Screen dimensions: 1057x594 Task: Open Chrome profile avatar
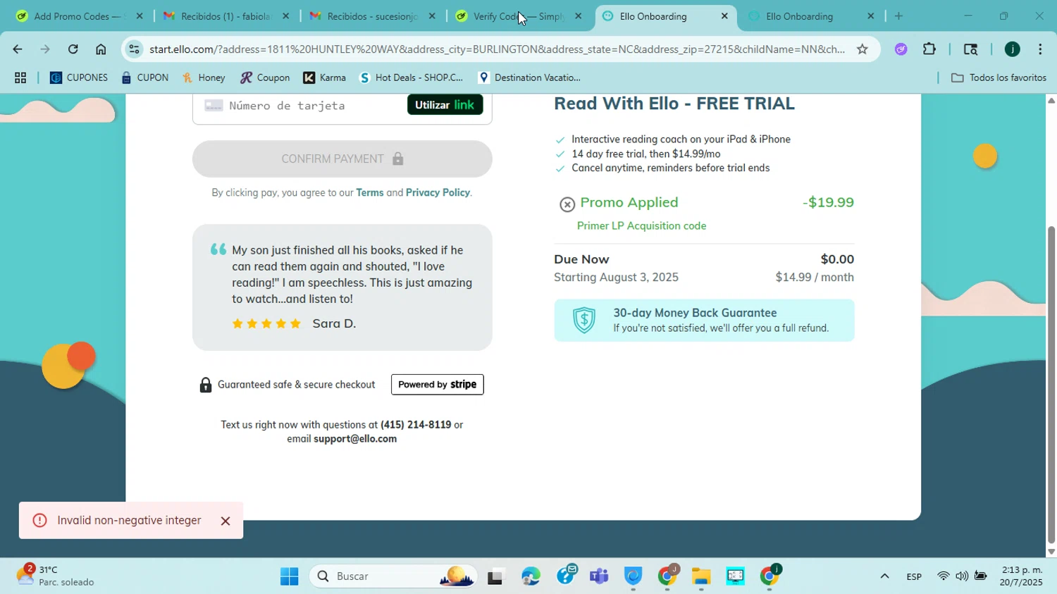tap(1012, 49)
